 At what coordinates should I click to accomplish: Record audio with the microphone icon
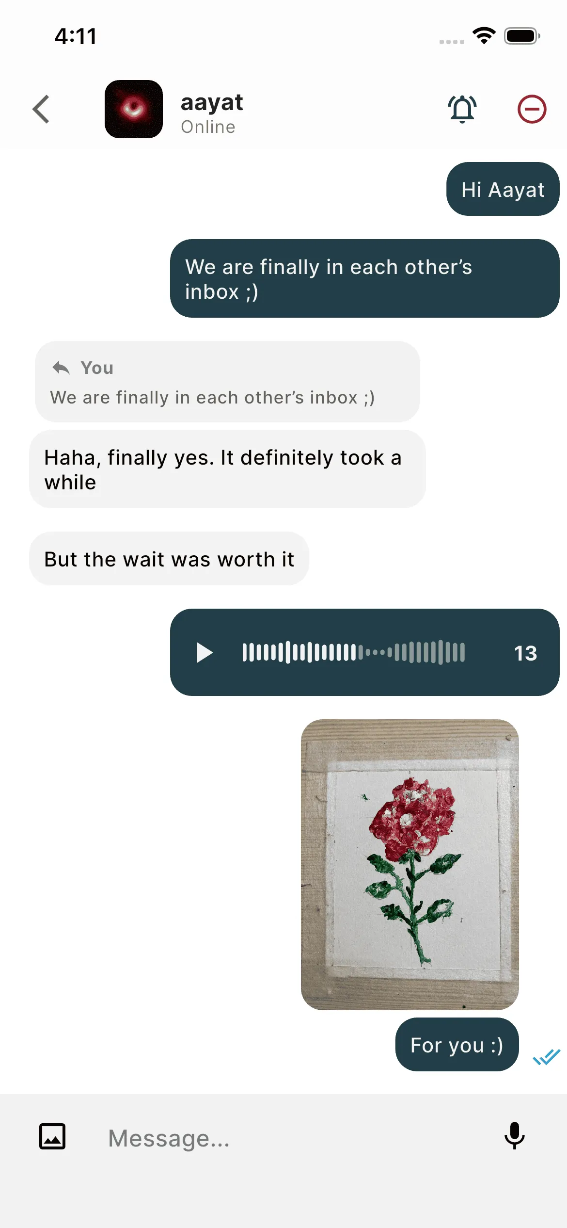tap(515, 1135)
